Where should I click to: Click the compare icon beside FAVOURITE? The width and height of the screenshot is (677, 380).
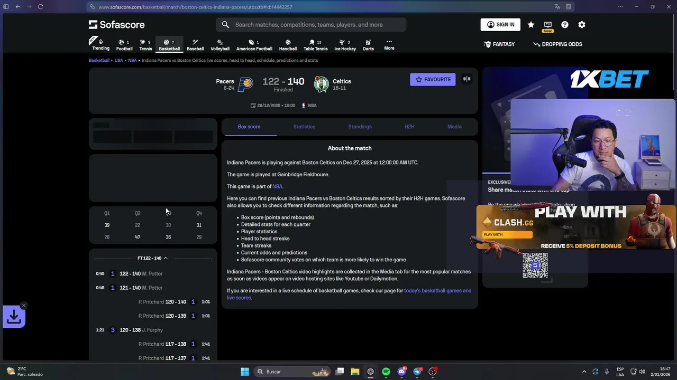pyautogui.click(x=466, y=79)
